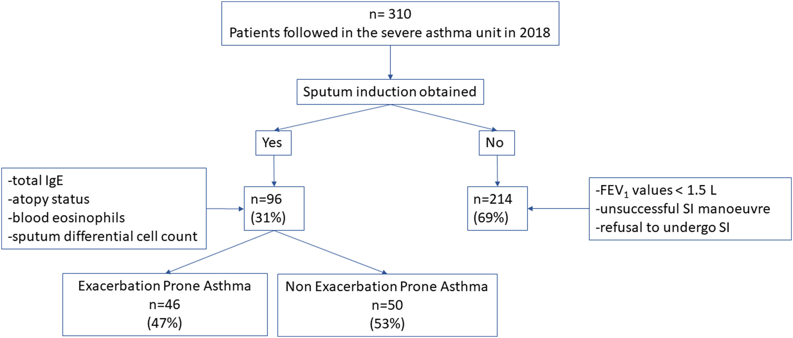Select the '-blood eosinophils' line

67,218
